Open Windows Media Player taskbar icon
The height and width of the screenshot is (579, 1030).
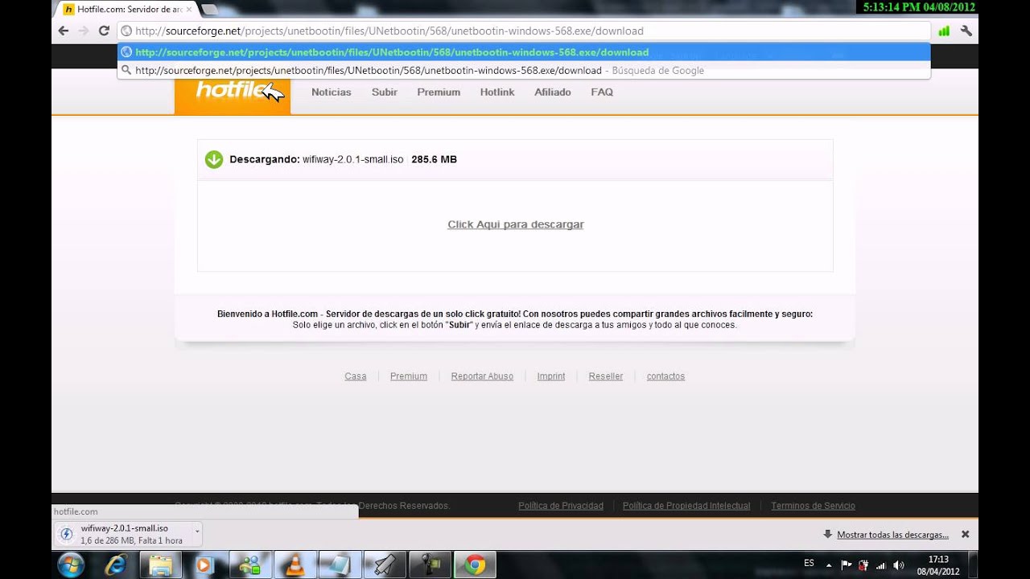(x=204, y=565)
